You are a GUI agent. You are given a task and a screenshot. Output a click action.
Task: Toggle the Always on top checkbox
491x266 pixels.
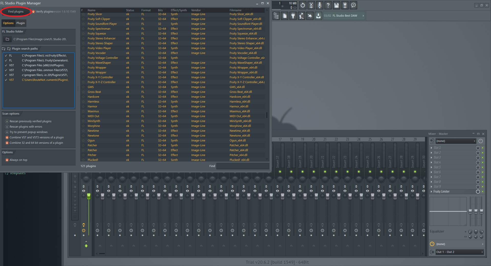tap(7, 160)
